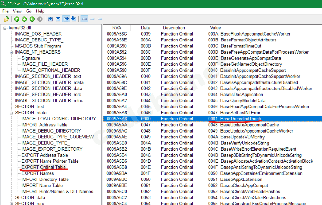Click the grey forward arrow button
322x205 pixels.
point(40,19)
